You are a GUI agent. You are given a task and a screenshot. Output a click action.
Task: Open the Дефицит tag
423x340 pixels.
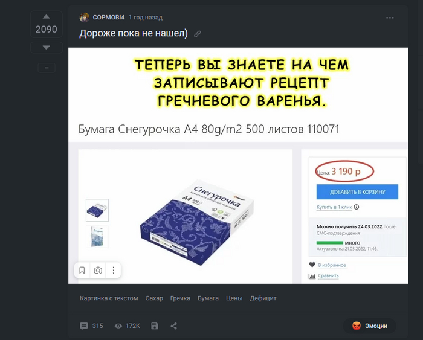coord(263,298)
